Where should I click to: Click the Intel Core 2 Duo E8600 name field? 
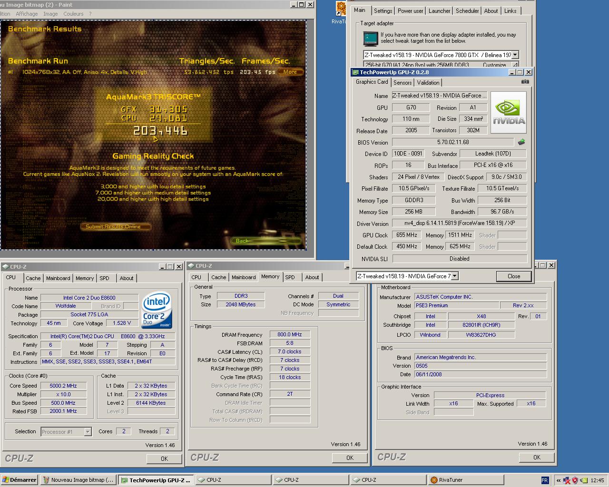tap(89, 298)
